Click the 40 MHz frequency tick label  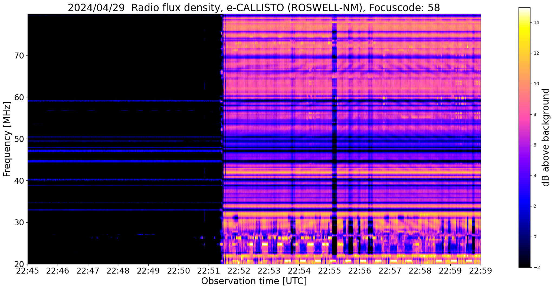(19, 180)
